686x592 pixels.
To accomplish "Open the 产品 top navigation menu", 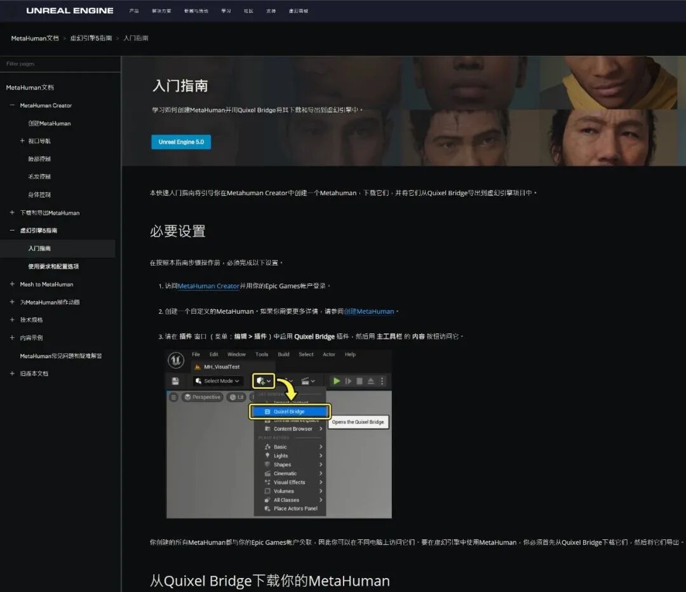I will click(134, 11).
